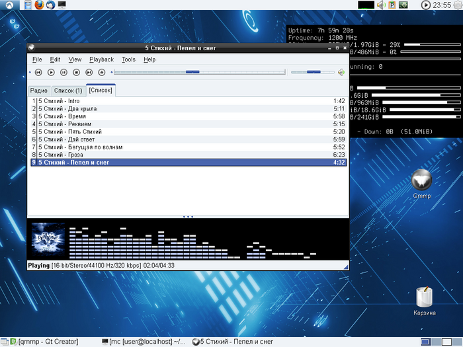Open the Корзина trash desktop icon
This screenshot has height=347, width=463.
point(424,297)
